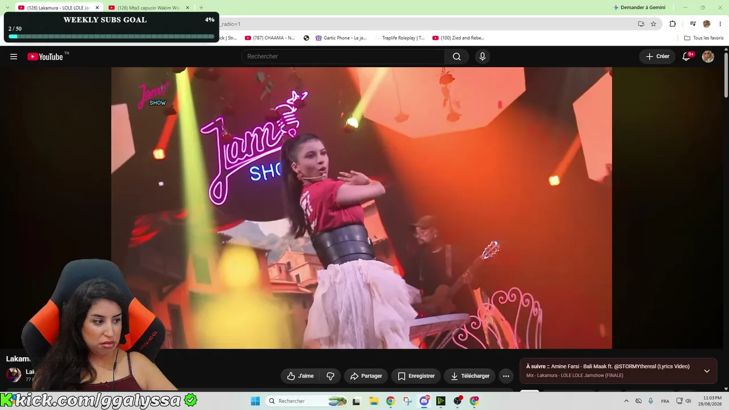Viewport: 729px width, 410px height.
Task: Close the Lakamura - LOLE LOLE tab
Action: point(97,8)
